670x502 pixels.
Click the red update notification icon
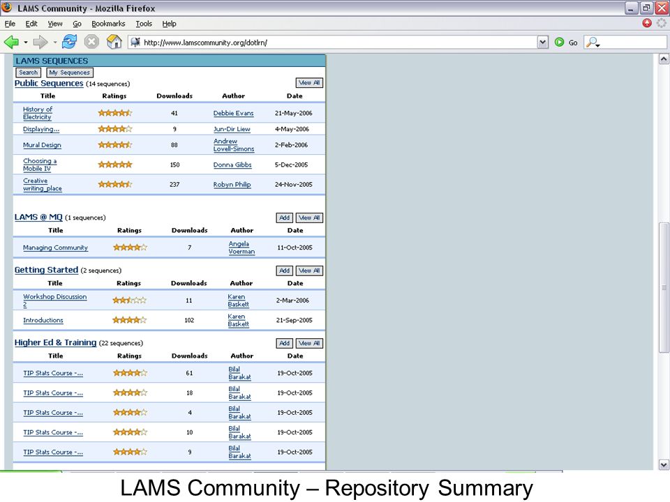tap(647, 23)
